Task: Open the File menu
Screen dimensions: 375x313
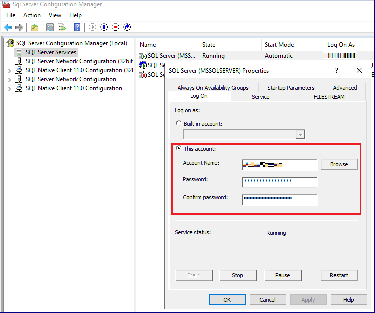Action: tap(11, 15)
